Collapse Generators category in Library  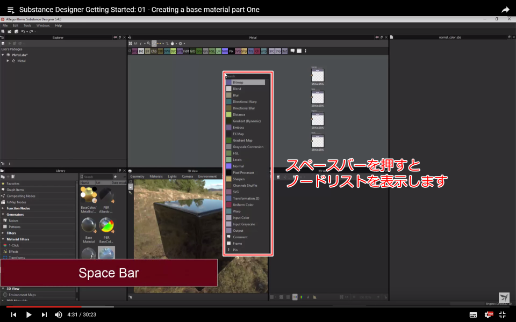click(3, 215)
